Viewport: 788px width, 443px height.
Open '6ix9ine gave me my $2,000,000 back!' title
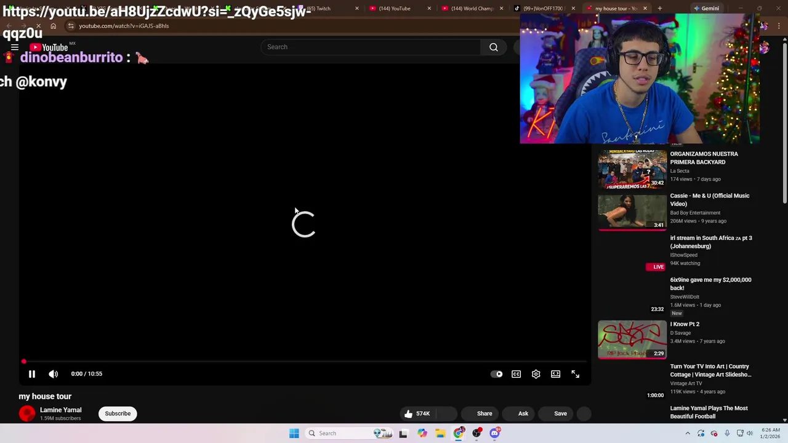710,284
